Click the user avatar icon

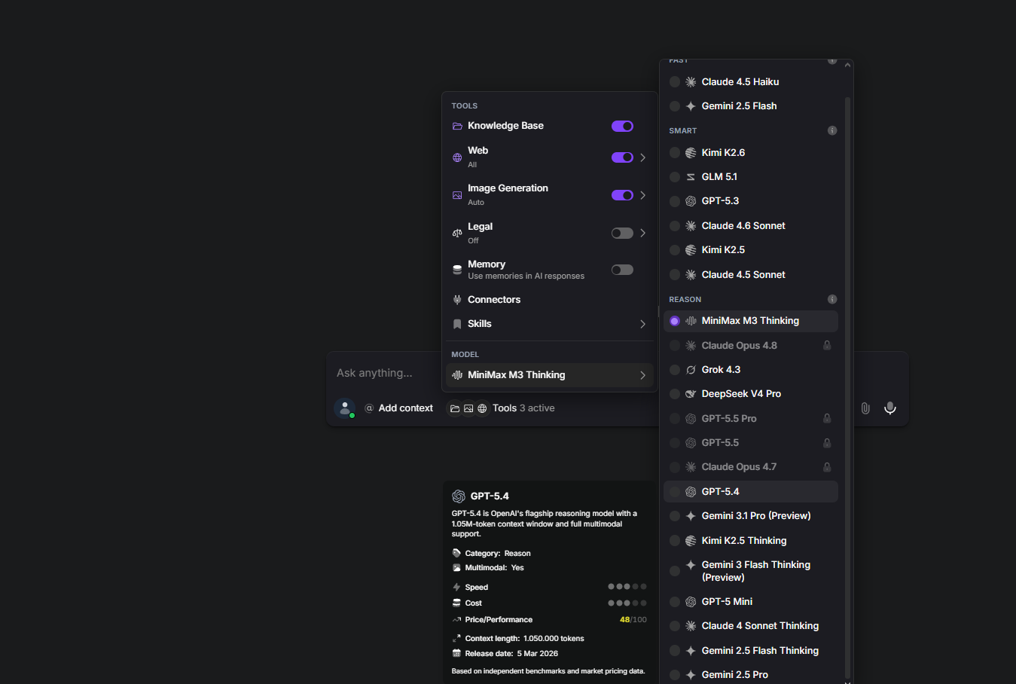coord(345,408)
